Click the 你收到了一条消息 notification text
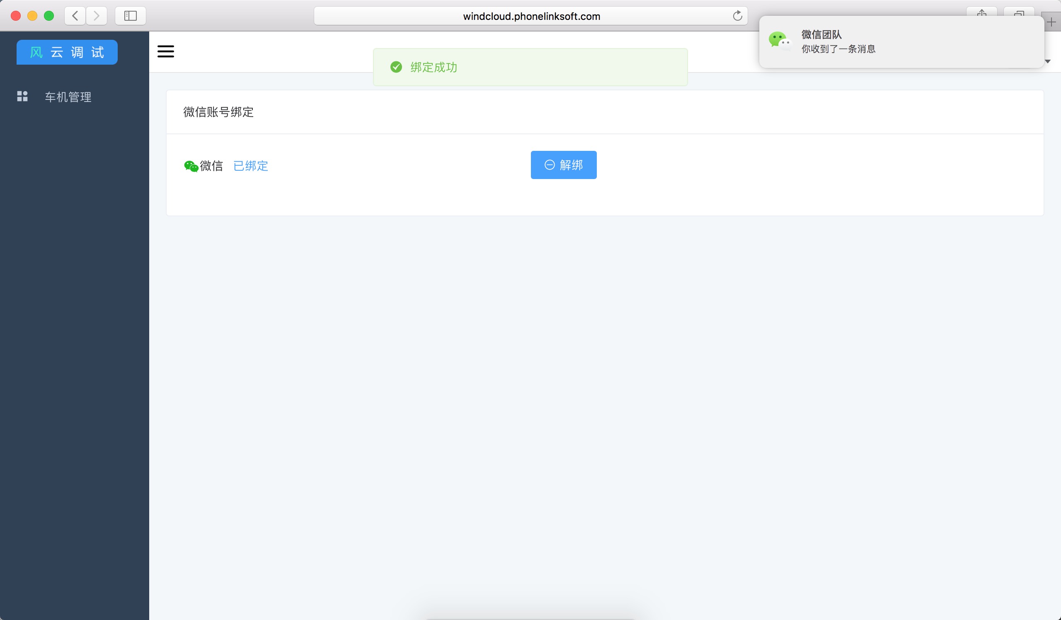The image size is (1061, 620). [838, 49]
